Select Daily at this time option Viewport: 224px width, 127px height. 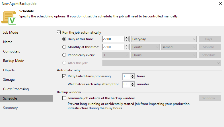tap(64, 39)
